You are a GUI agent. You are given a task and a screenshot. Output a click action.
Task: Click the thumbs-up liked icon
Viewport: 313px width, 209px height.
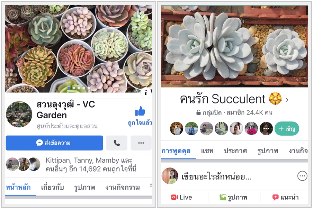[140, 111]
